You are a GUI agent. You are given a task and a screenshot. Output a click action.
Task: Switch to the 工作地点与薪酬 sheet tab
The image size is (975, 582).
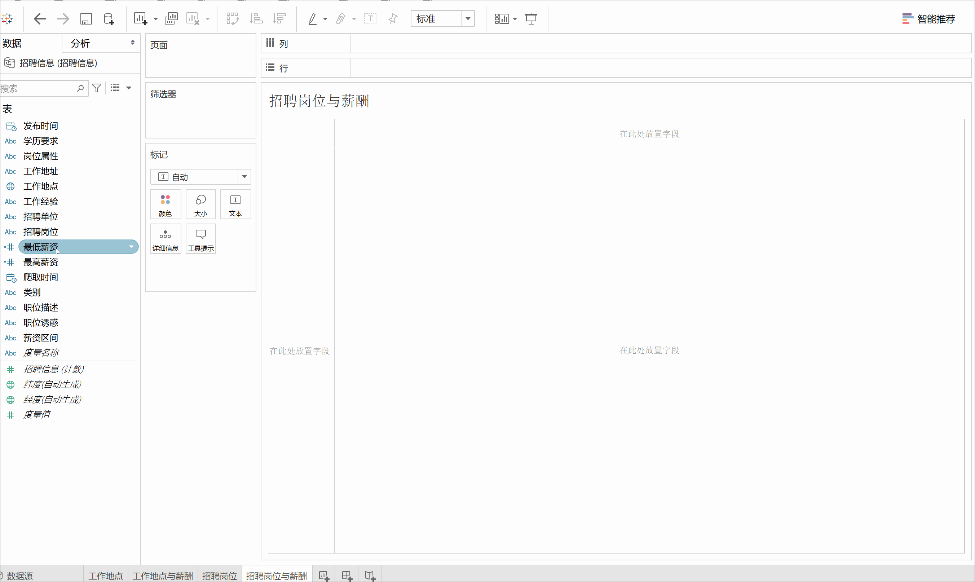163,576
